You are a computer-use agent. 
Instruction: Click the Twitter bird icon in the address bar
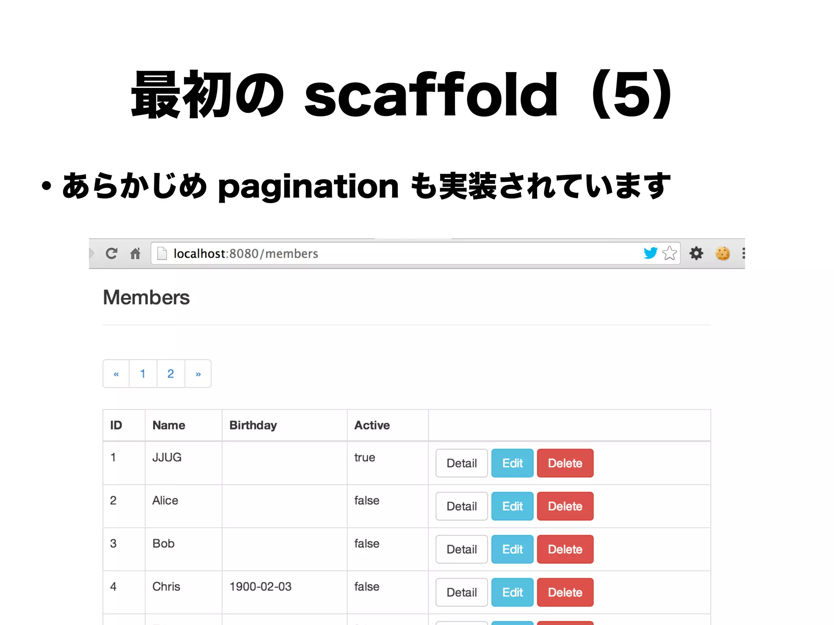click(x=650, y=253)
